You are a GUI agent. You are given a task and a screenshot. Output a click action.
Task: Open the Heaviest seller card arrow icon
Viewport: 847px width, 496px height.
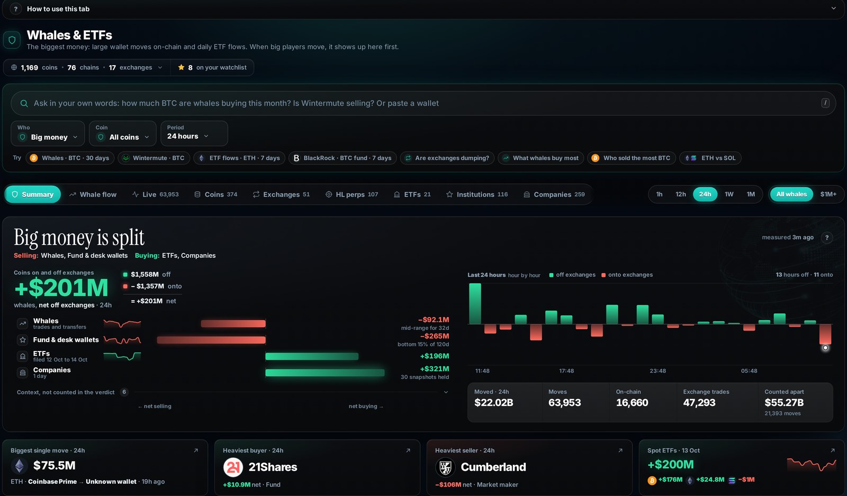[620, 450]
